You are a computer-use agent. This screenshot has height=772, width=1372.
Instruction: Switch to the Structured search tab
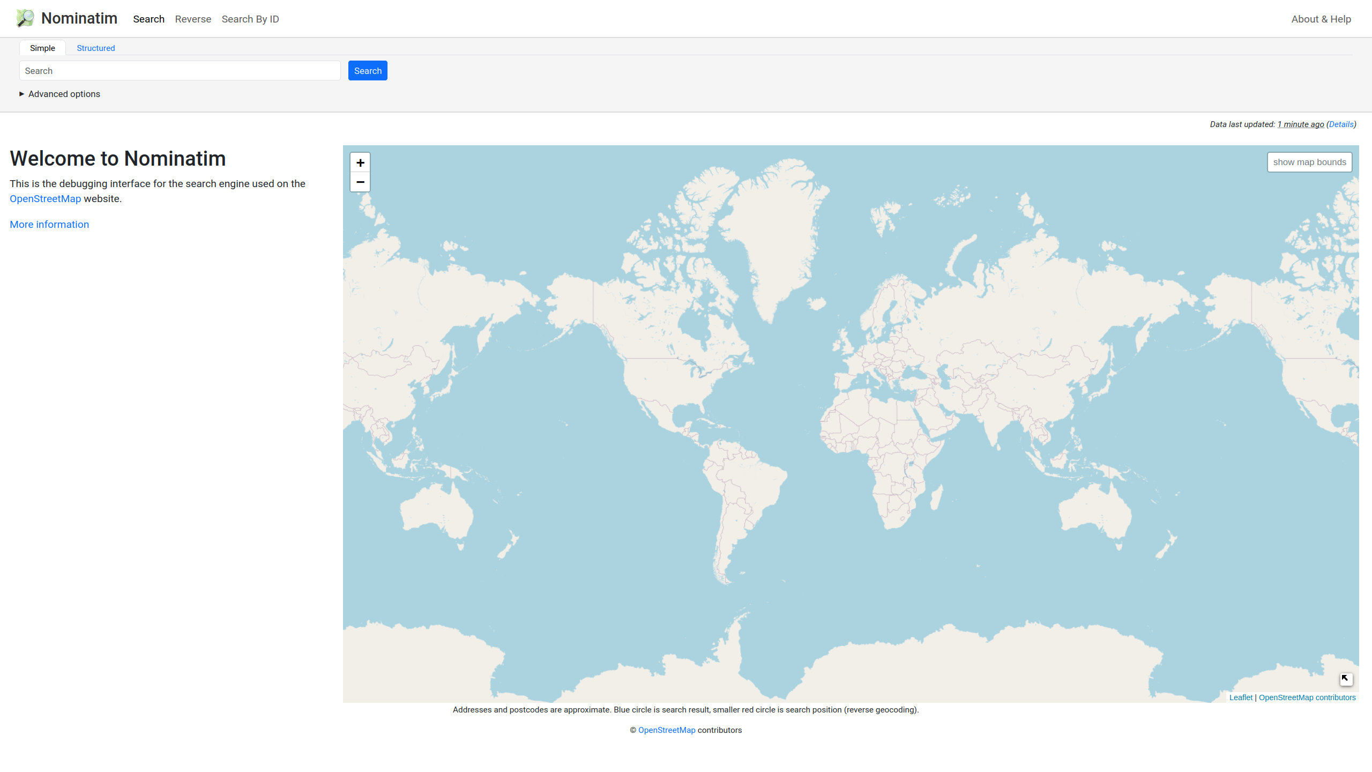(95, 48)
